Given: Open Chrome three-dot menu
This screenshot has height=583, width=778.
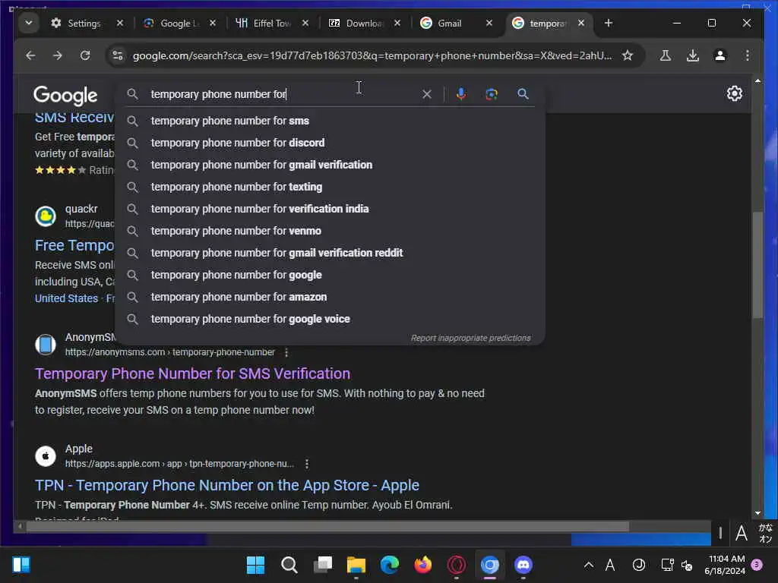Looking at the screenshot, I should [748, 55].
